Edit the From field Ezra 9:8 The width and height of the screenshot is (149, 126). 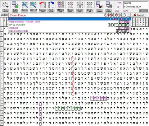click(x=136, y=3)
